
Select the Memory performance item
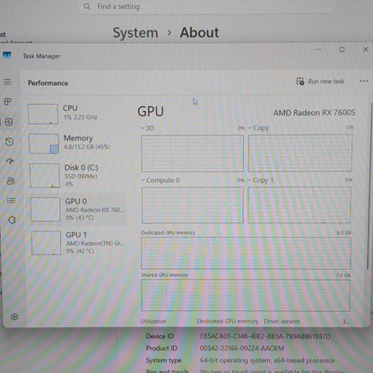(x=76, y=143)
